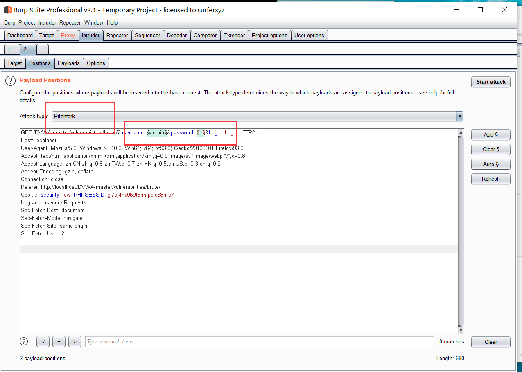Click the 'Length: 680' status text

[450, 358]
